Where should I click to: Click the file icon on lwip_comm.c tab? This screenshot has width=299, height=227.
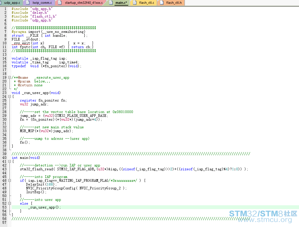[28, 3]
